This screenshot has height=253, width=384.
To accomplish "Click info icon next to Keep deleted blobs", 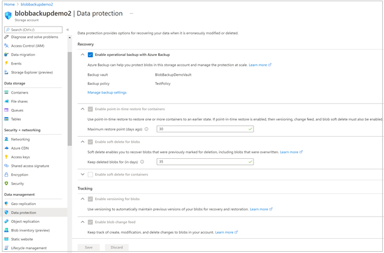I will tap(142, 162).
